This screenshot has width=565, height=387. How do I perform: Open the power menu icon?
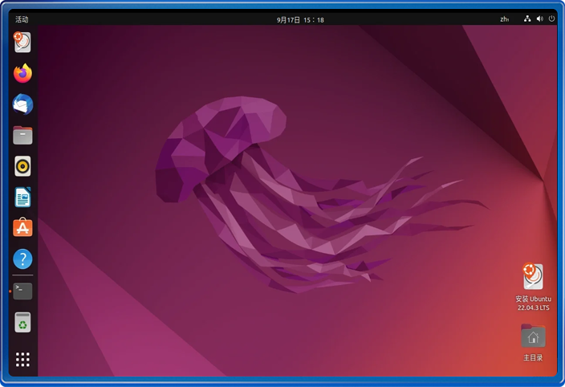coord(551,18)
